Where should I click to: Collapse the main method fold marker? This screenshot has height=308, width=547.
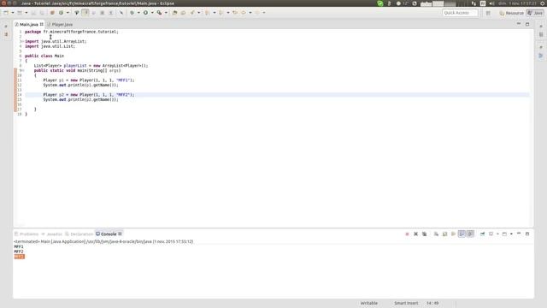23,70
